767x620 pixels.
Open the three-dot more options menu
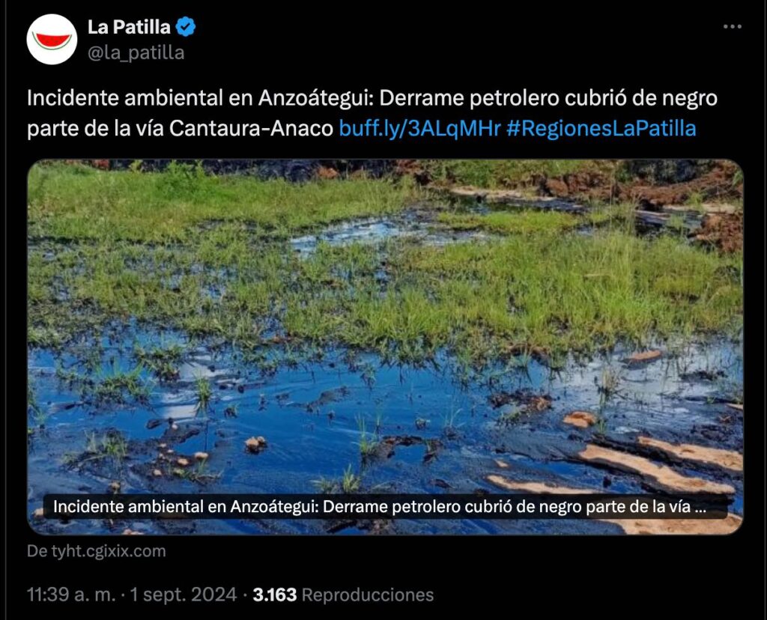click(x=733, y=26)
